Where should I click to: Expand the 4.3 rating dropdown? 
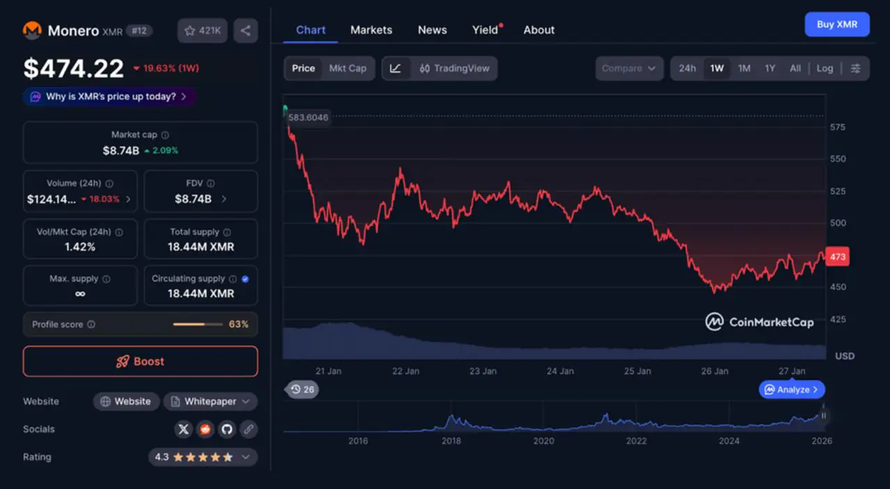(202, 457)
